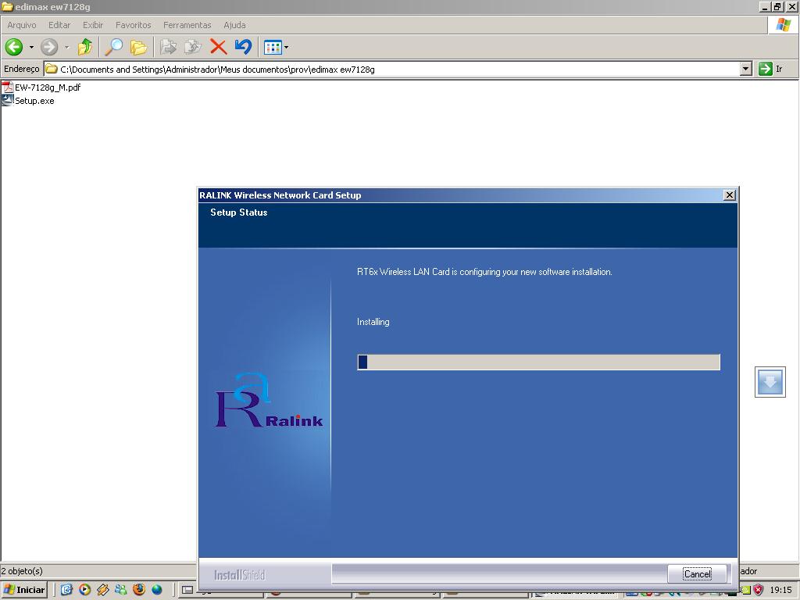The width and height of the screenshot is (800, 600).
Task: Launch the blue globe browser icon
Action: [156, 590]
